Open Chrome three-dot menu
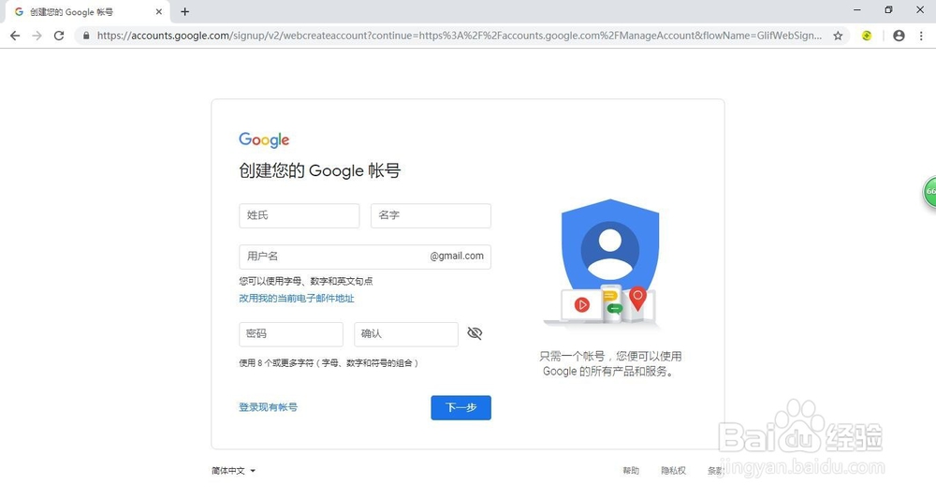This screenshot has width=936, height=499. pyautogui.click(x=921, y=36)
